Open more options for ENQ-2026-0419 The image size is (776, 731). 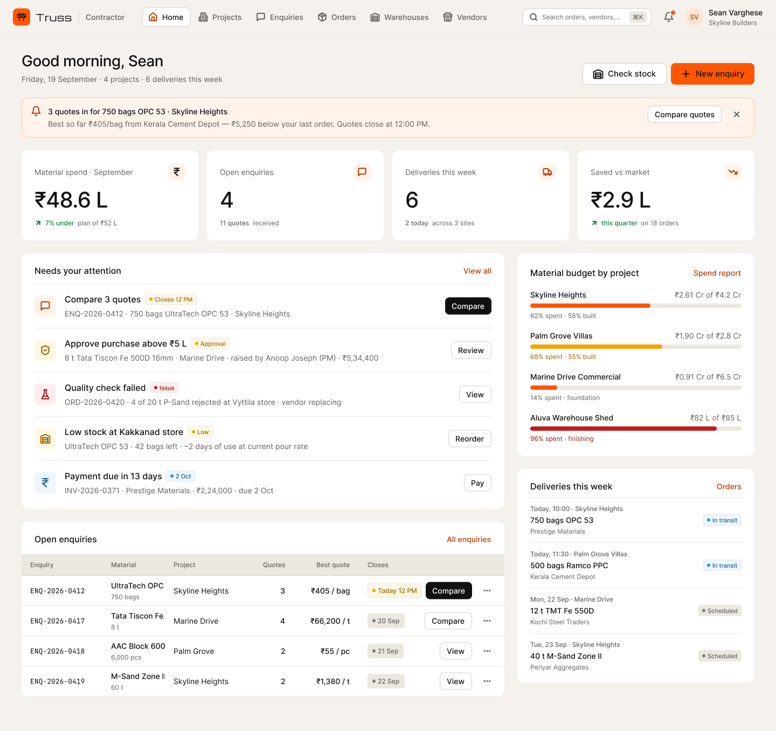coord(487,681)
